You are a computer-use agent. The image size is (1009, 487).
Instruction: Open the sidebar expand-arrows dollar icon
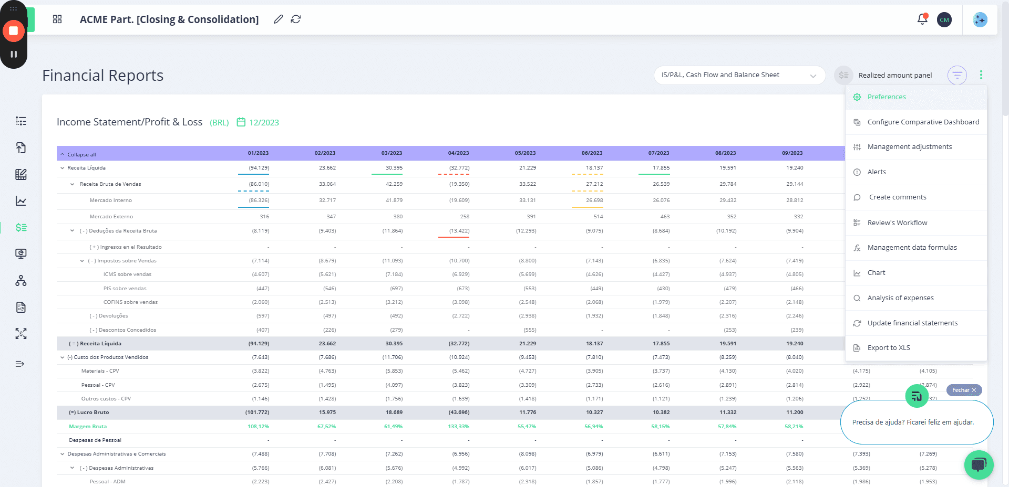tap(21, 334)
